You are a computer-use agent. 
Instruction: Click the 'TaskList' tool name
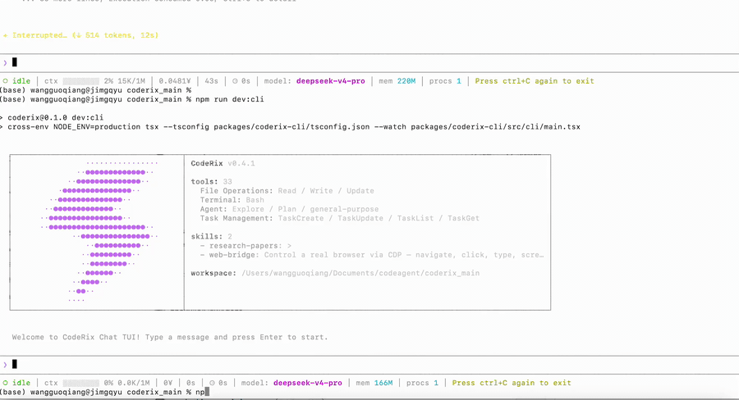coord(415,218)
